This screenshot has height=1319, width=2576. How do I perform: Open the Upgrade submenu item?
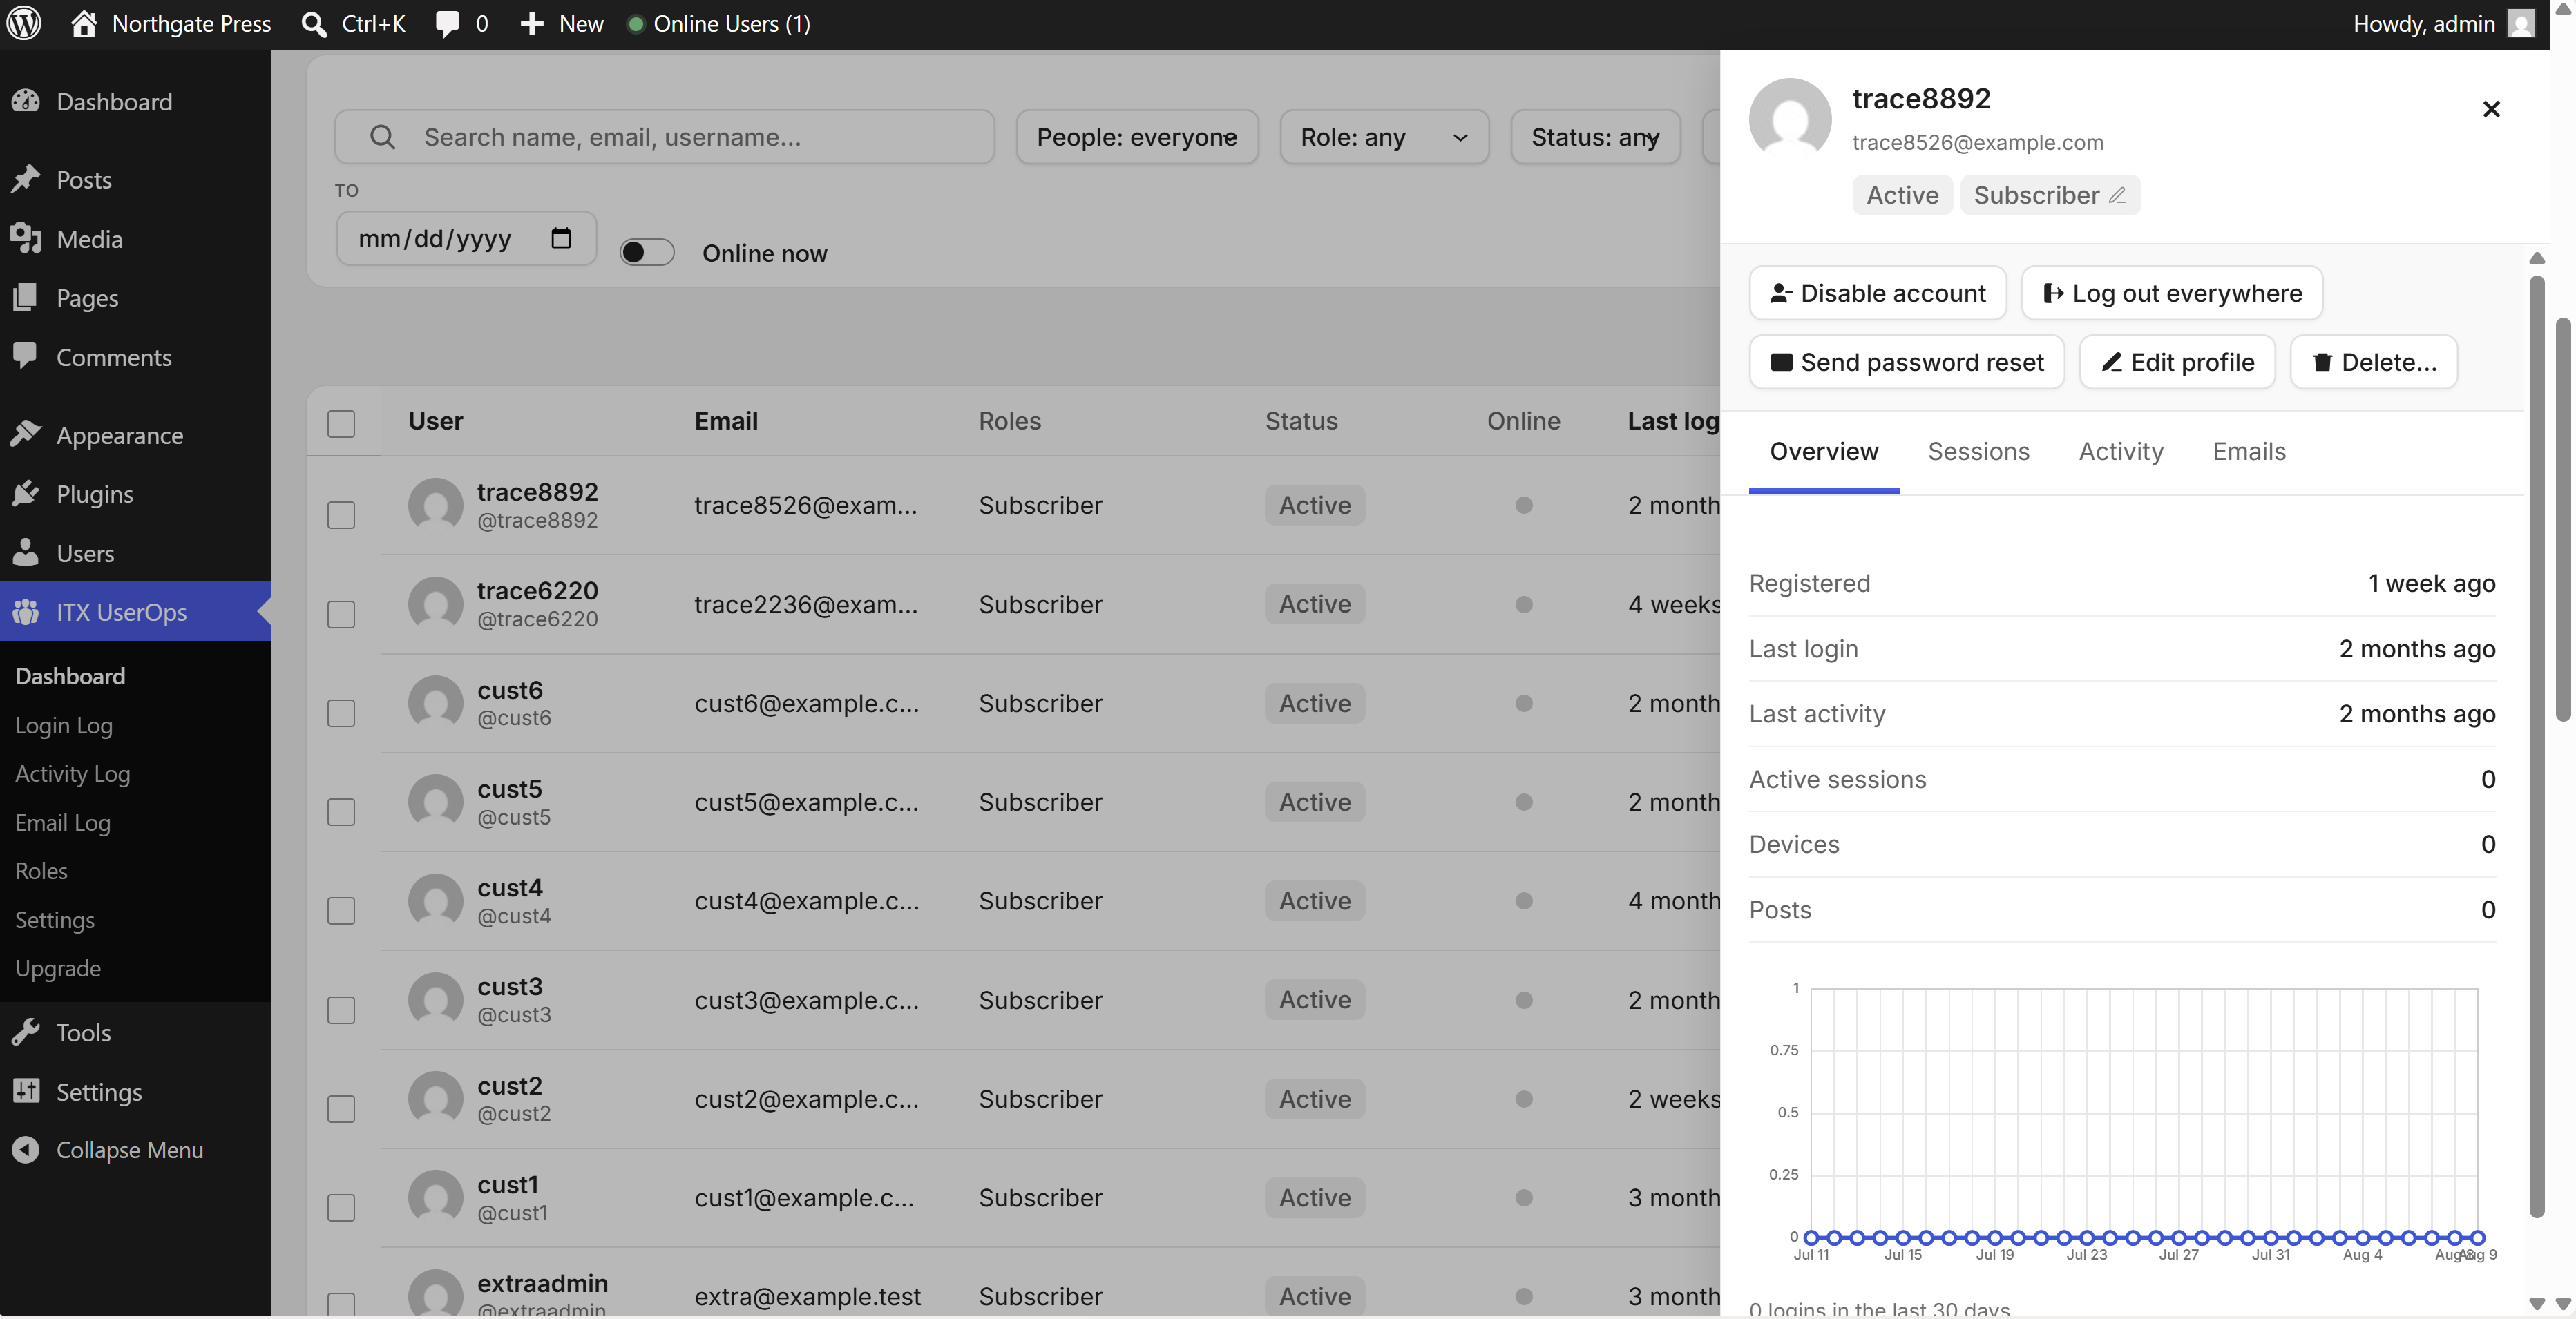pos(58,969)
